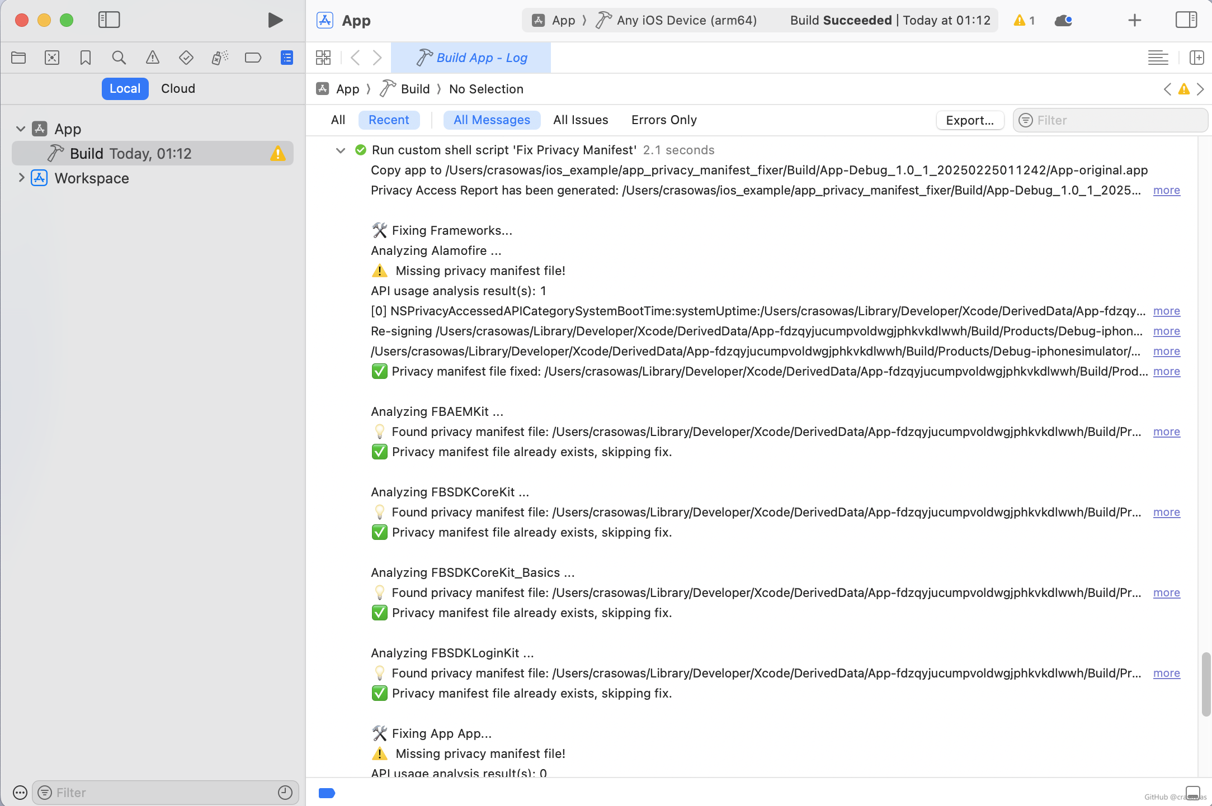1212x806 pixels.
Task: Click the Export button
Action: pos(971,120)
